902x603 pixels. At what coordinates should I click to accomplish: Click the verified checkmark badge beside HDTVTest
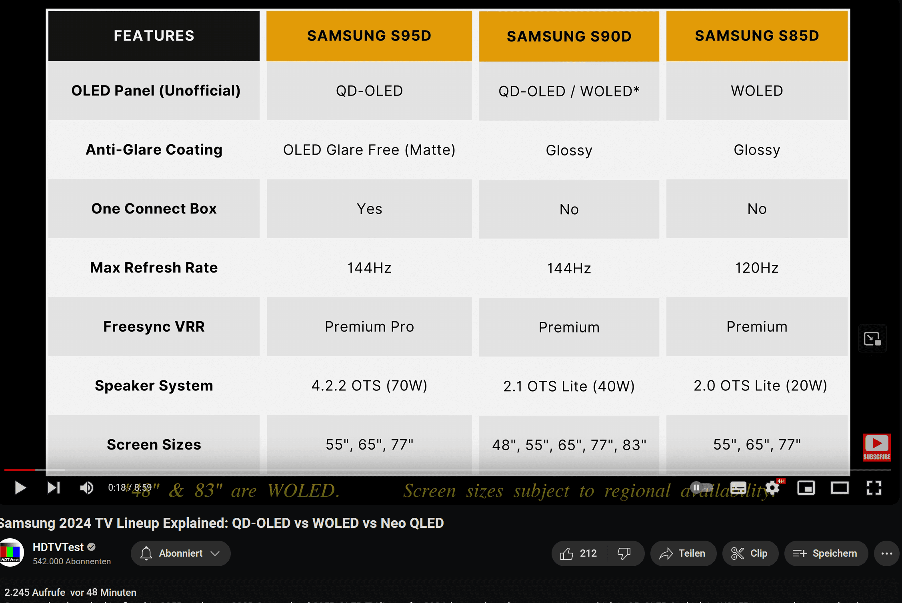click(91, 547)
